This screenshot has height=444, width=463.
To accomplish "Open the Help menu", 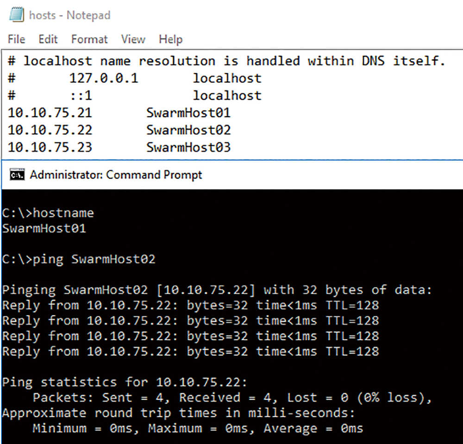I will point(170,39).
